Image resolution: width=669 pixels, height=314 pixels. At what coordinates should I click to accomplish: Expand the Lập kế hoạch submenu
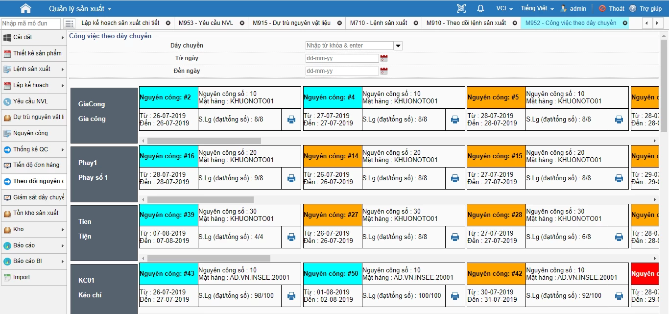pyautogui.click(x=62, y=85)
